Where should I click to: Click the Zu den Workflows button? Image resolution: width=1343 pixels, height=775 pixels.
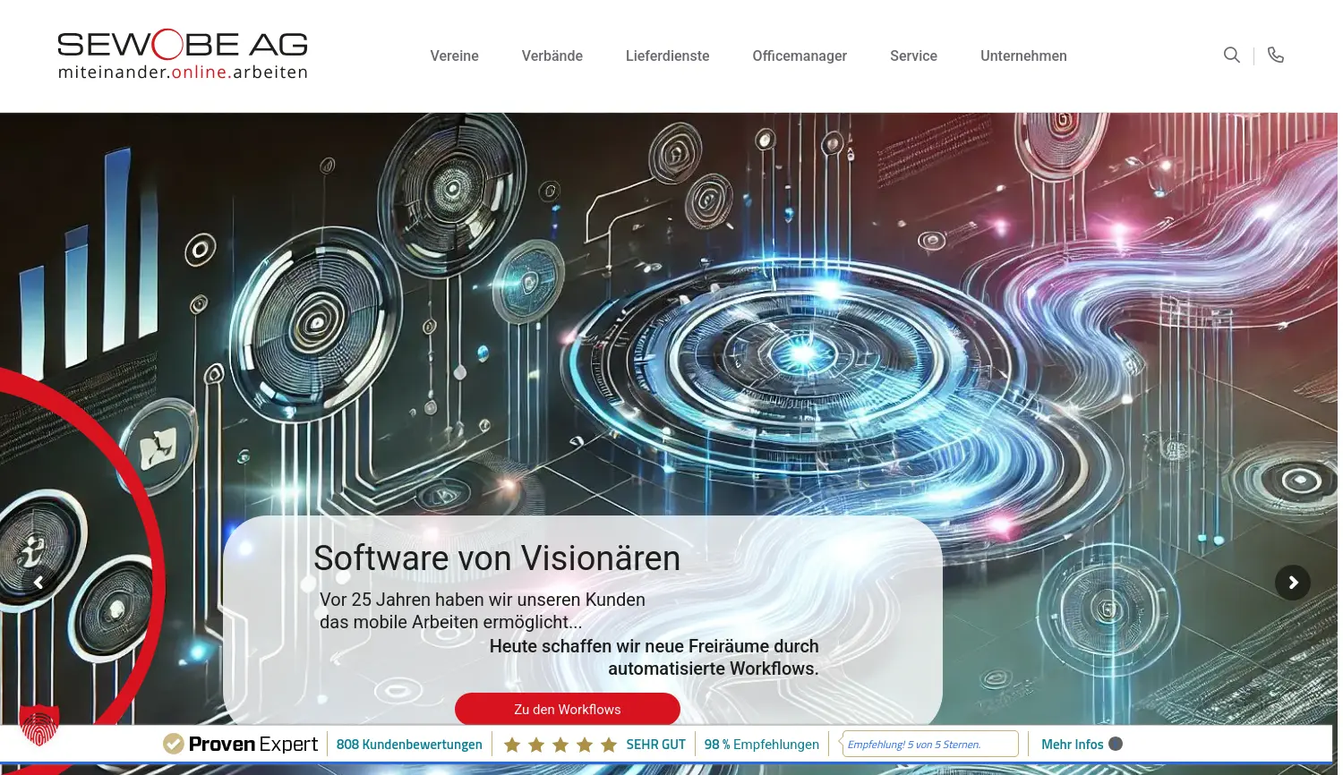click(x=568, y=709)
